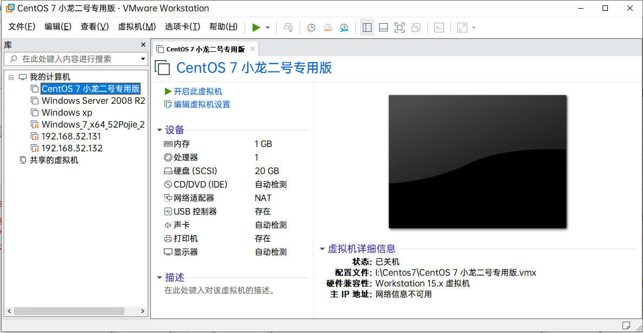Collapse the 虚拟机详细信息 section
643x333 pixels.
coord(322,249)
